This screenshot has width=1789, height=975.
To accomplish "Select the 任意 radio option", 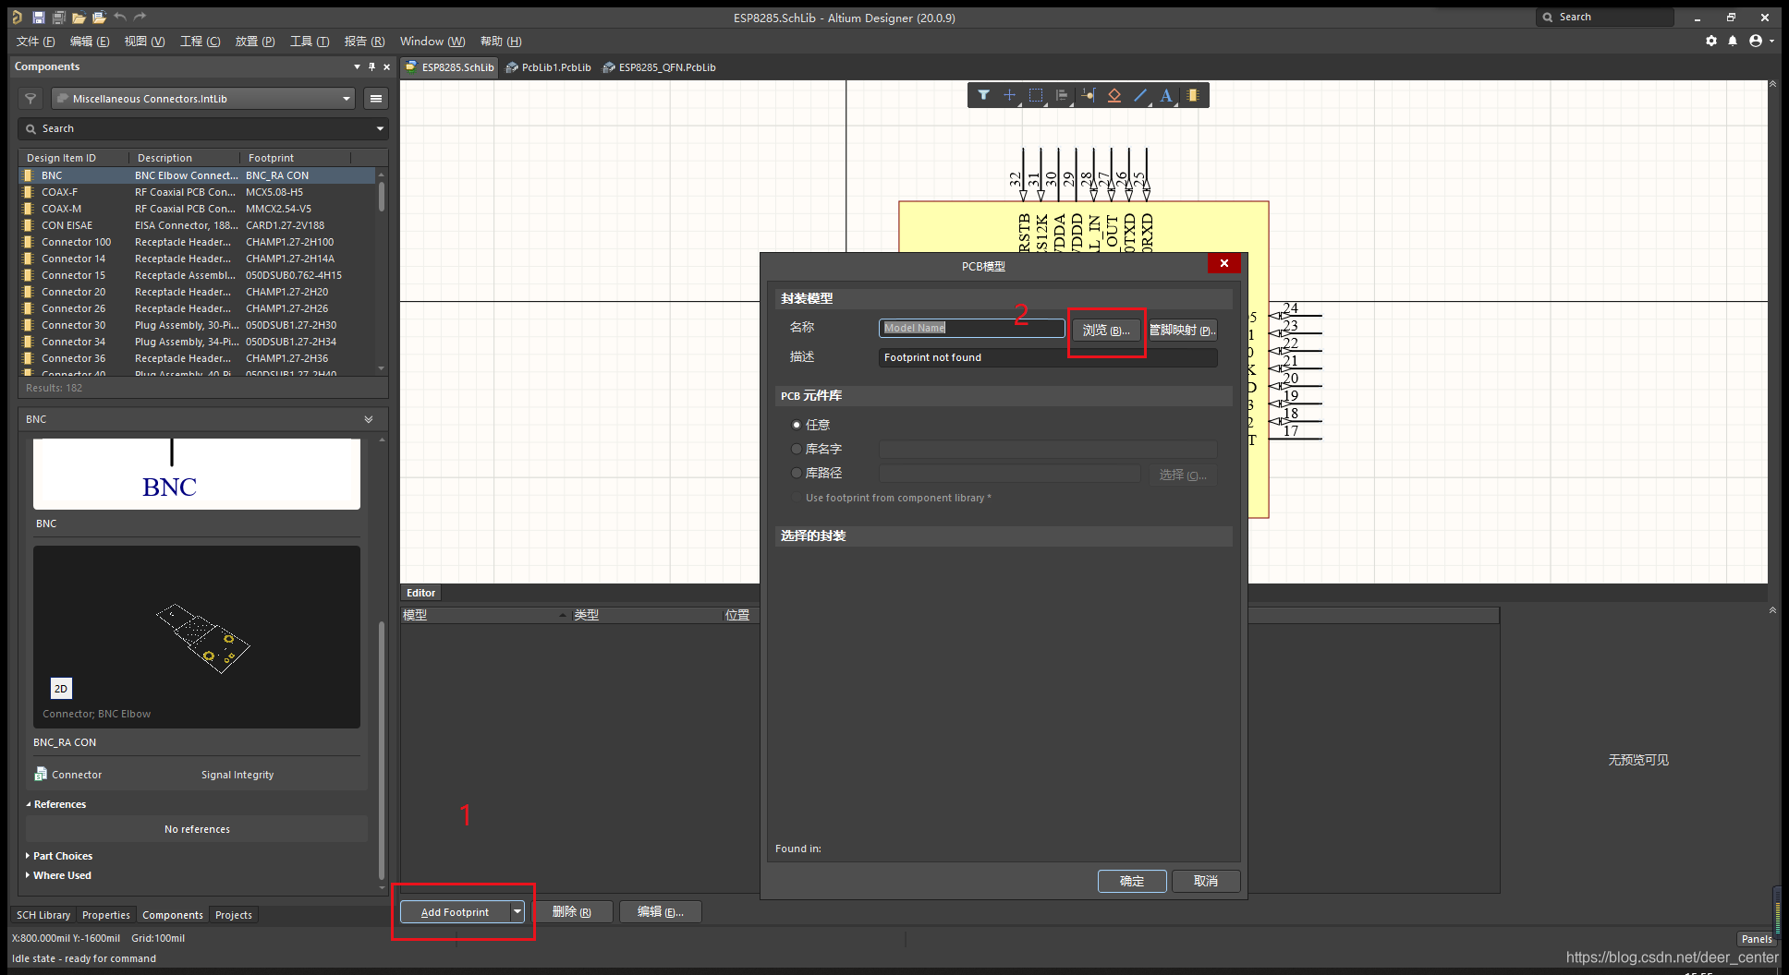I will 797,425.
